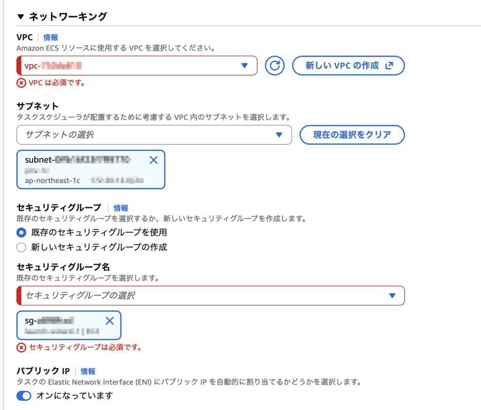The image size is (481, 410).
Task: Open the VPC selection dropdown
Action: [137, 66]
